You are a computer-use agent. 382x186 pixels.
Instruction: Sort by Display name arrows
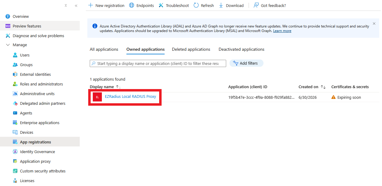pos(118,87)
